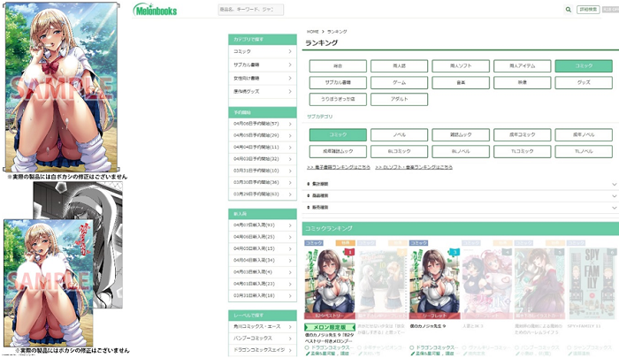Expand the 商品種別 filter section
619x358 pixels.
click(x=461, y=195)
